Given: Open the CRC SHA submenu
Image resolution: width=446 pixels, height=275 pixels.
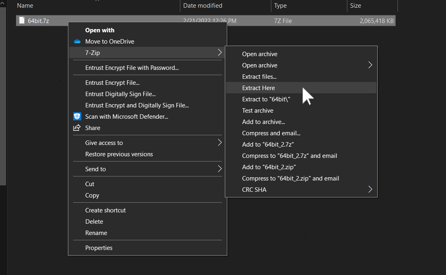Looking at the screenshot, I should 301,189.
